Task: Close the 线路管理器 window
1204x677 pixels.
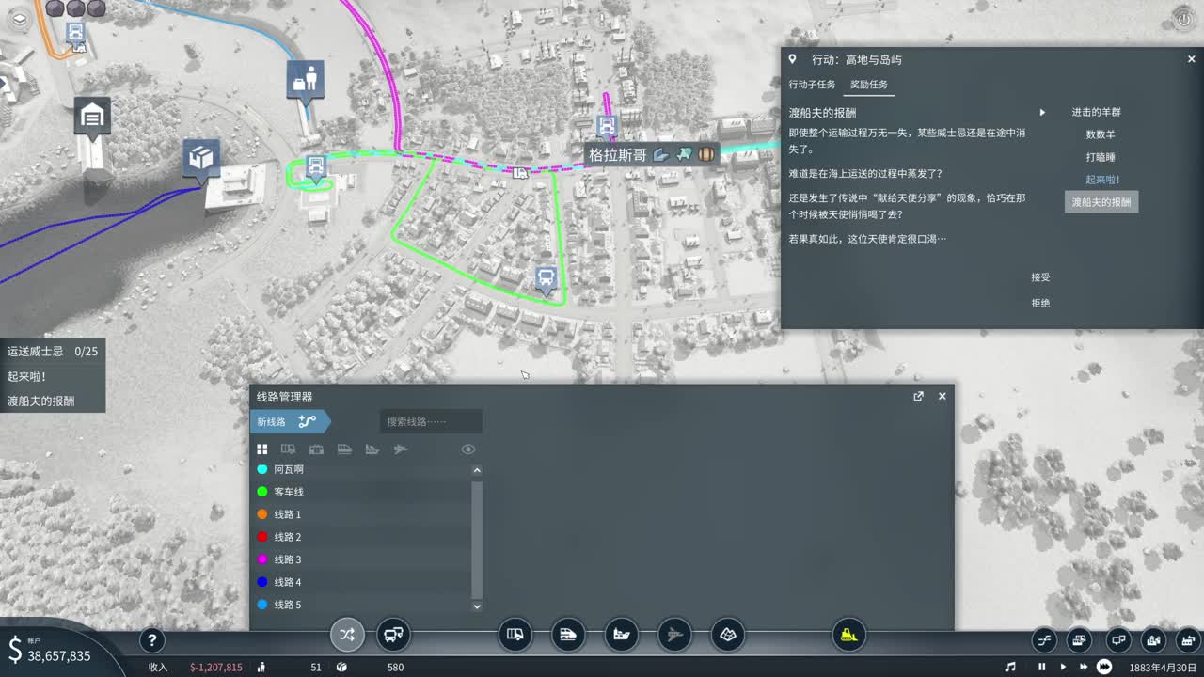Action: point(943,396)
